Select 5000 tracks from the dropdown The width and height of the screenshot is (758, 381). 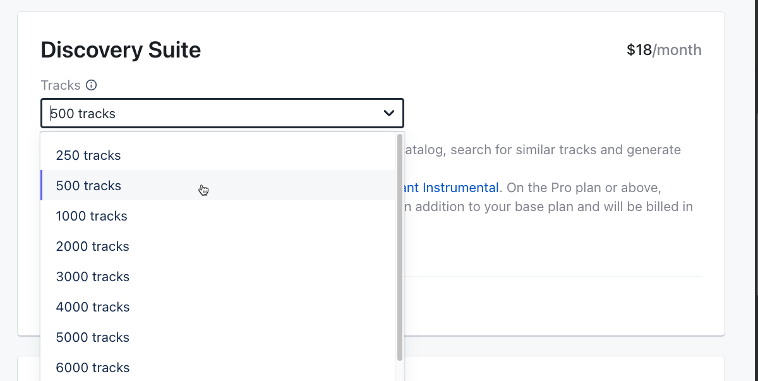click(x=92, y=337)
